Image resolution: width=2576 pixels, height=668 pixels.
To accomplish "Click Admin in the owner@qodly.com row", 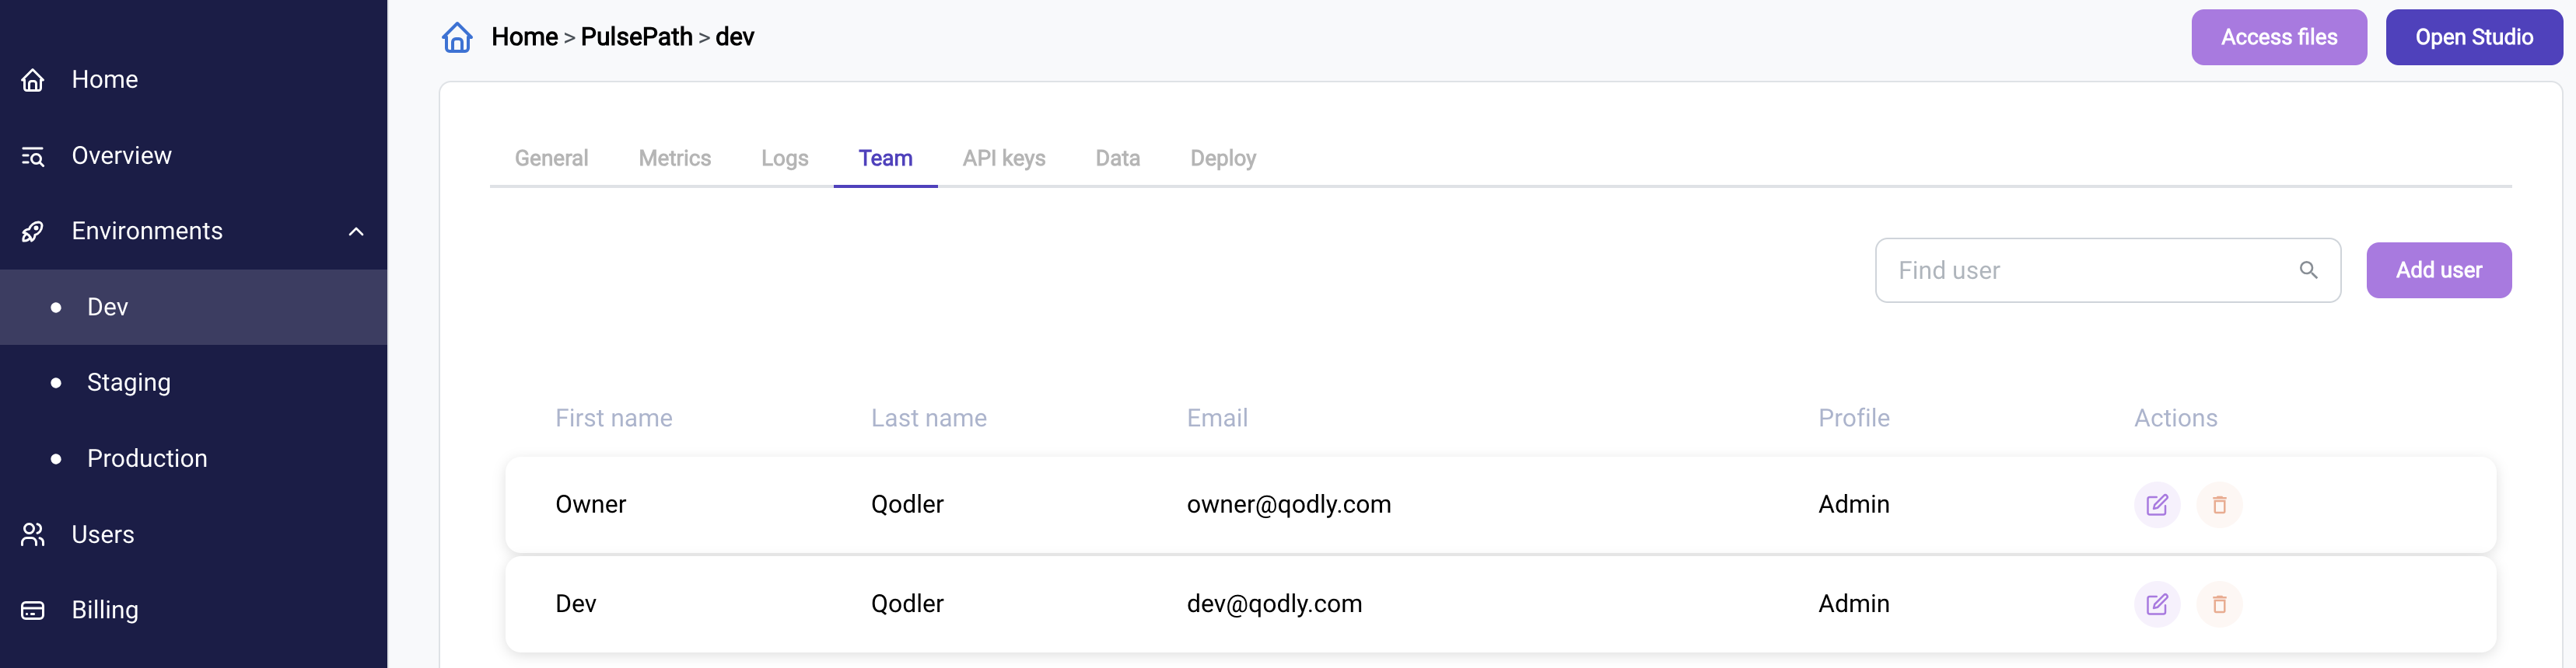I will click(x=1853, y=504).
